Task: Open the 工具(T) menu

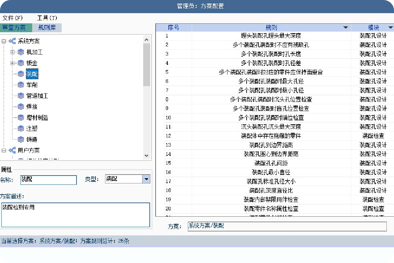Action: tap(47, 18)
